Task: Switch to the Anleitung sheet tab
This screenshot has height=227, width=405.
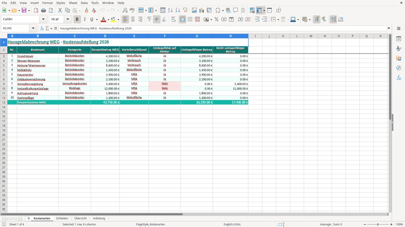Action: (99, 218)
